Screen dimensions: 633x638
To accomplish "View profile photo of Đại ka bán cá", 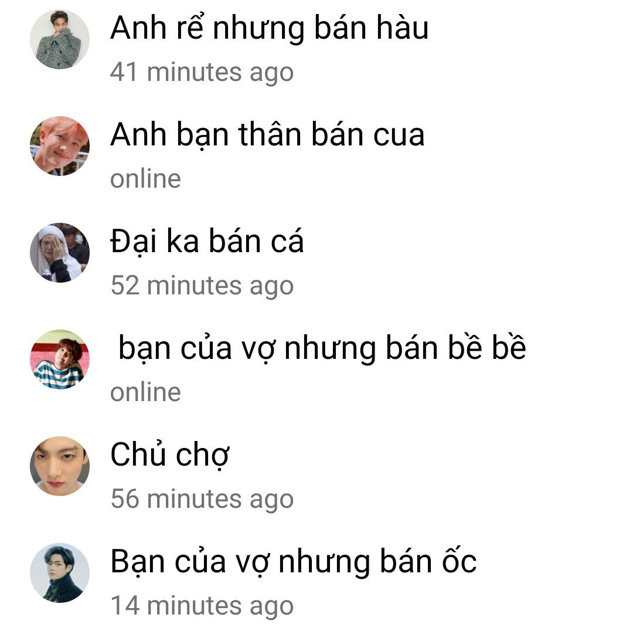I will tap(60, 253).
